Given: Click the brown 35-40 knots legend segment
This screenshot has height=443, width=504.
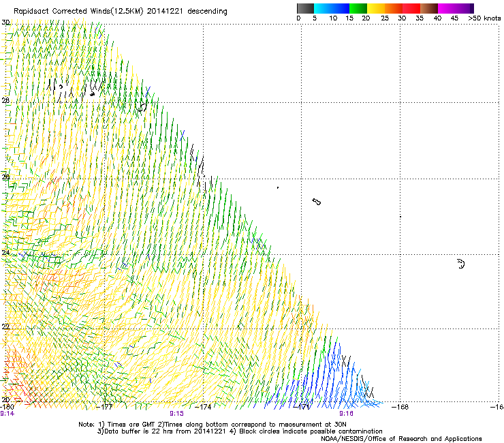Looking at the screenshot, I should [x=429, y=8].
